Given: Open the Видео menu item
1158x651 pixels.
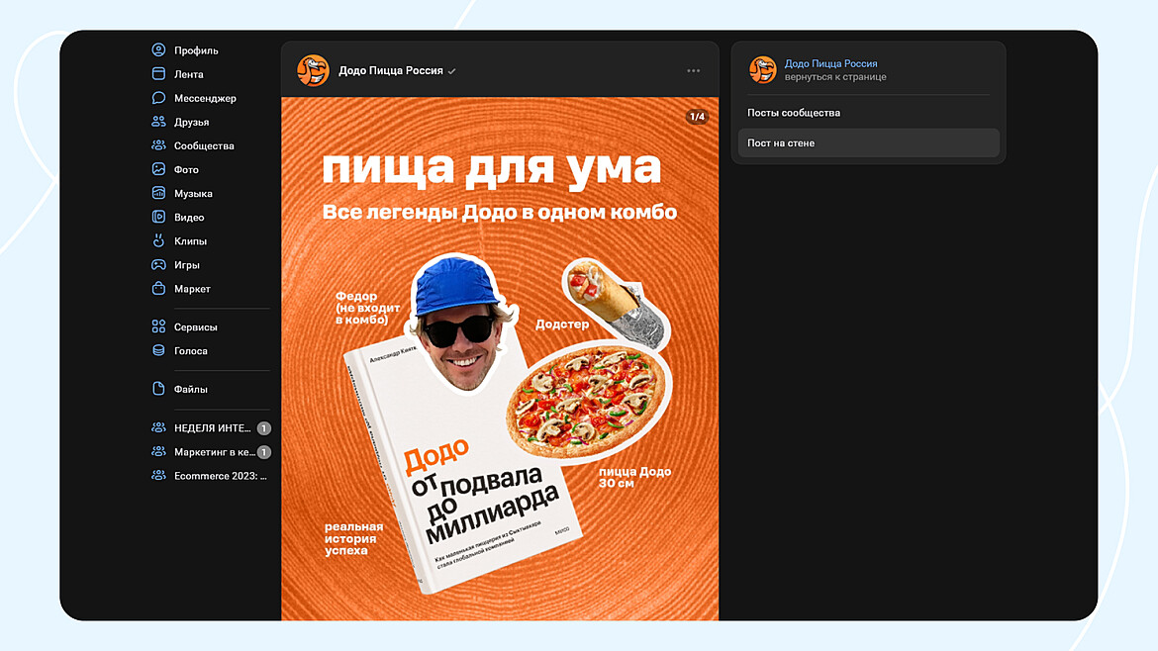Looking at the screenshot, I should [189, 217].
